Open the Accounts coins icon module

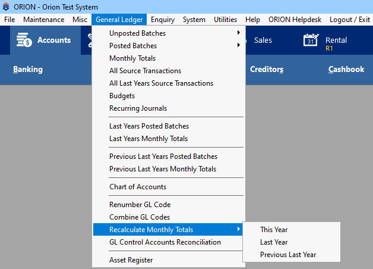point(24,40)
